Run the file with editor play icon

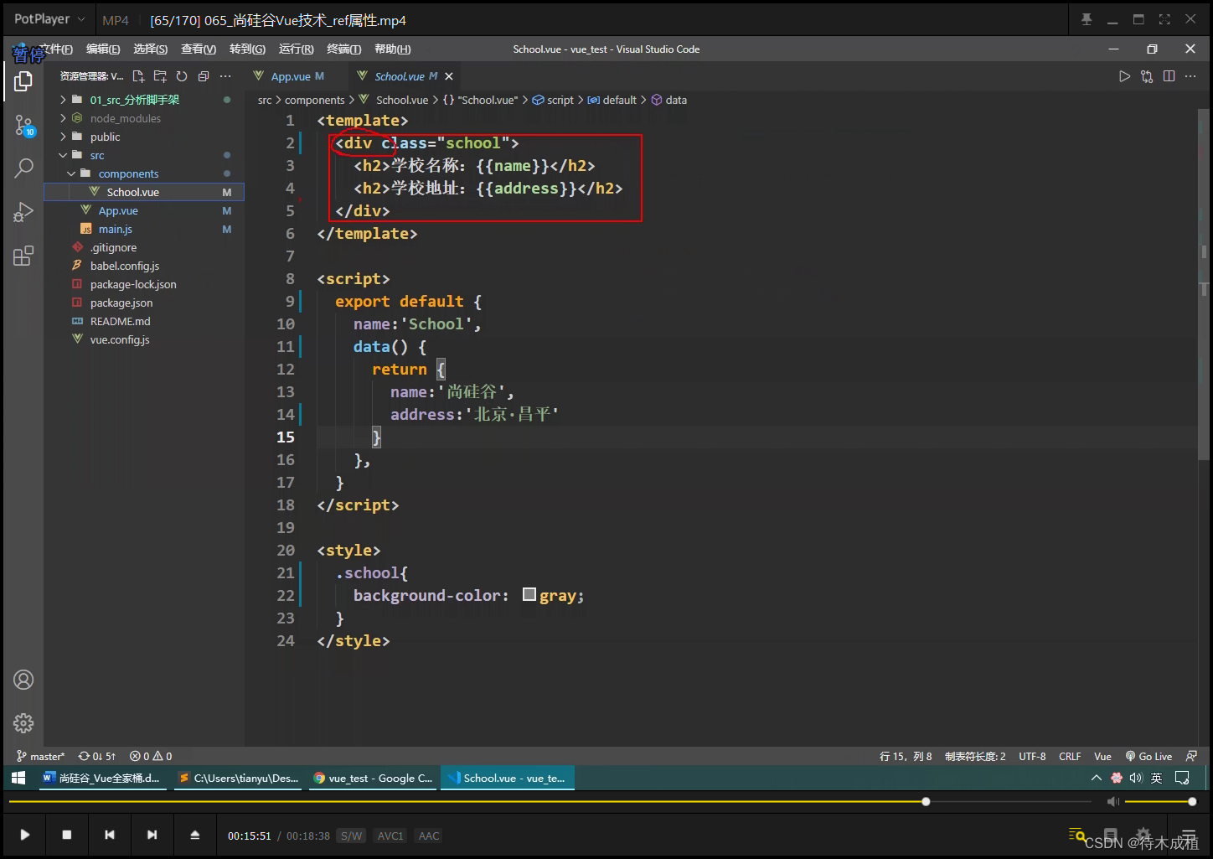(1124, 76)
